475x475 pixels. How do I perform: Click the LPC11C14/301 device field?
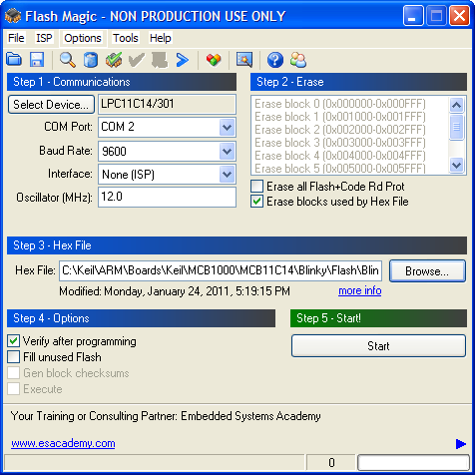click(167, 104)
